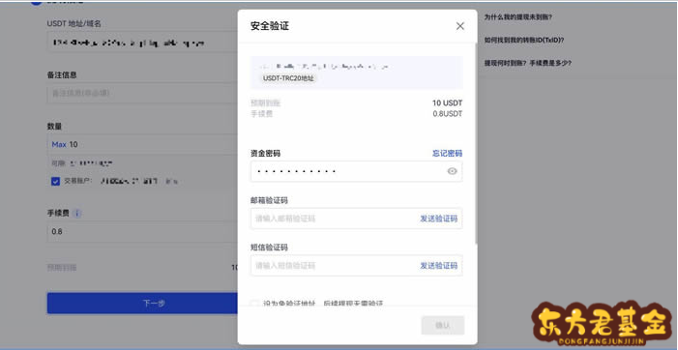The width and height of the screenshot is (678, 350).
Task: Click the 手续费 info icon
Action: 77,213
